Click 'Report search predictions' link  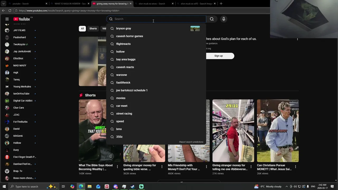(x=191, y=142)
